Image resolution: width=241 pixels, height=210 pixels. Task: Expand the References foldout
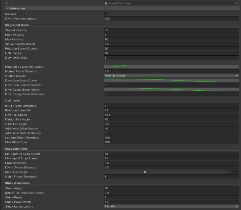pos(7,8)
